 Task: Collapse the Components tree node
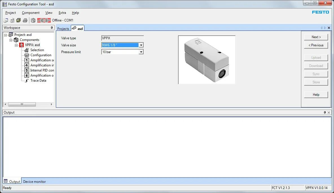tap(11, 40)
